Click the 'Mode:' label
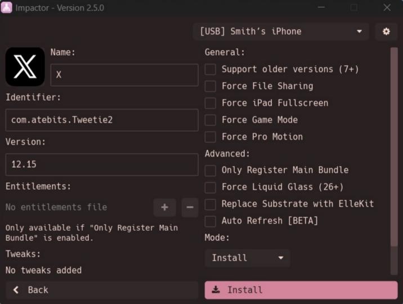The height and width of the screenshot is (304, 403). pyautogui.click(x=217, y=238)
